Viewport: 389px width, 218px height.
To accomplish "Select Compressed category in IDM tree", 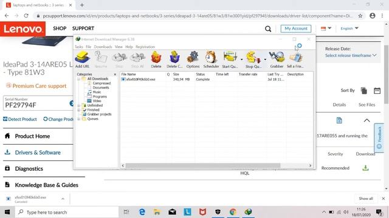I will (x=102, y=84).
